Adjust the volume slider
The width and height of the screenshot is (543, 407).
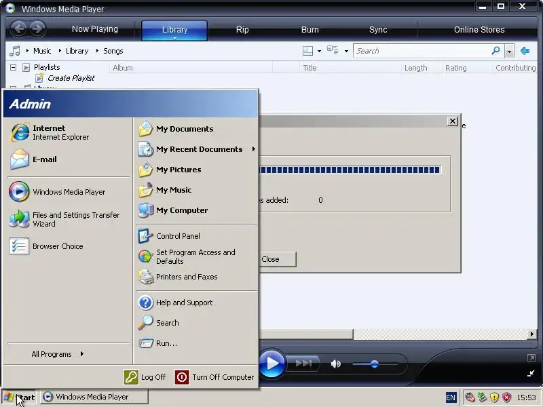click(375, 364)
